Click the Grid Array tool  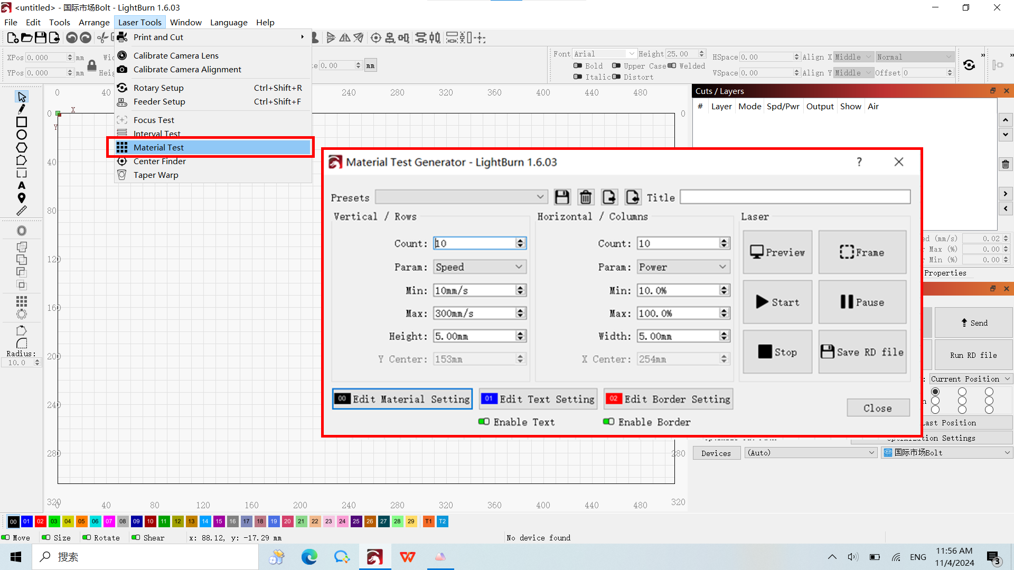tap(22, 301)
